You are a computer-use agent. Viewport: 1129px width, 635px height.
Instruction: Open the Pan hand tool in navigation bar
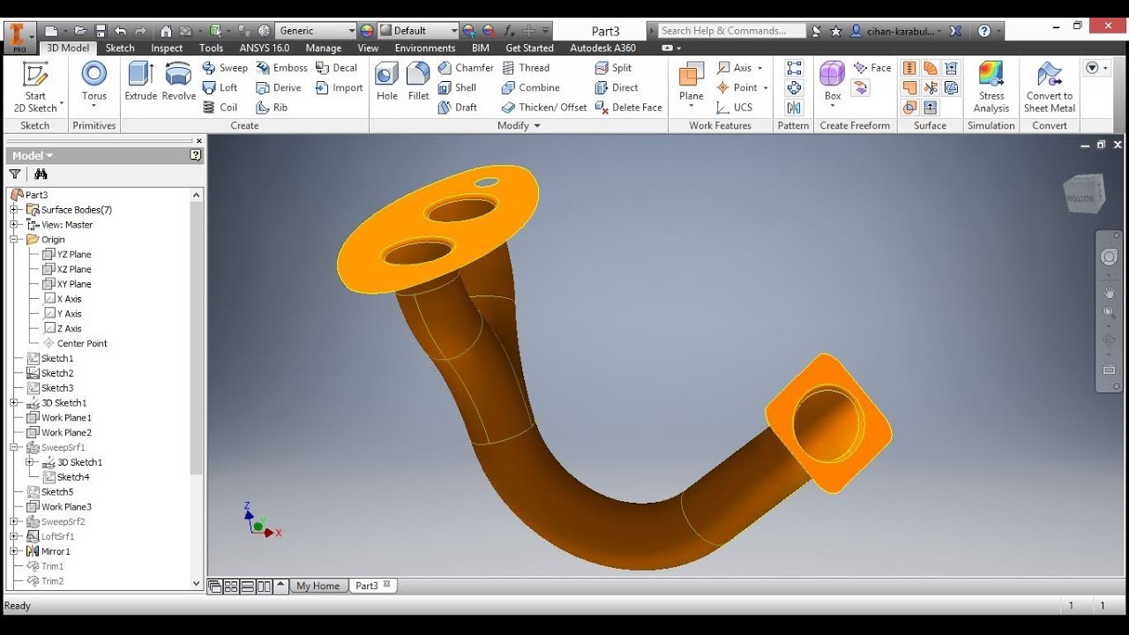point(1110,291)
